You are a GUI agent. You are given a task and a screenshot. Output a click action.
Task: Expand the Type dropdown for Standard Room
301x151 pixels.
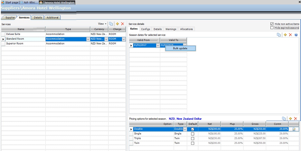[x=88, y=39]
